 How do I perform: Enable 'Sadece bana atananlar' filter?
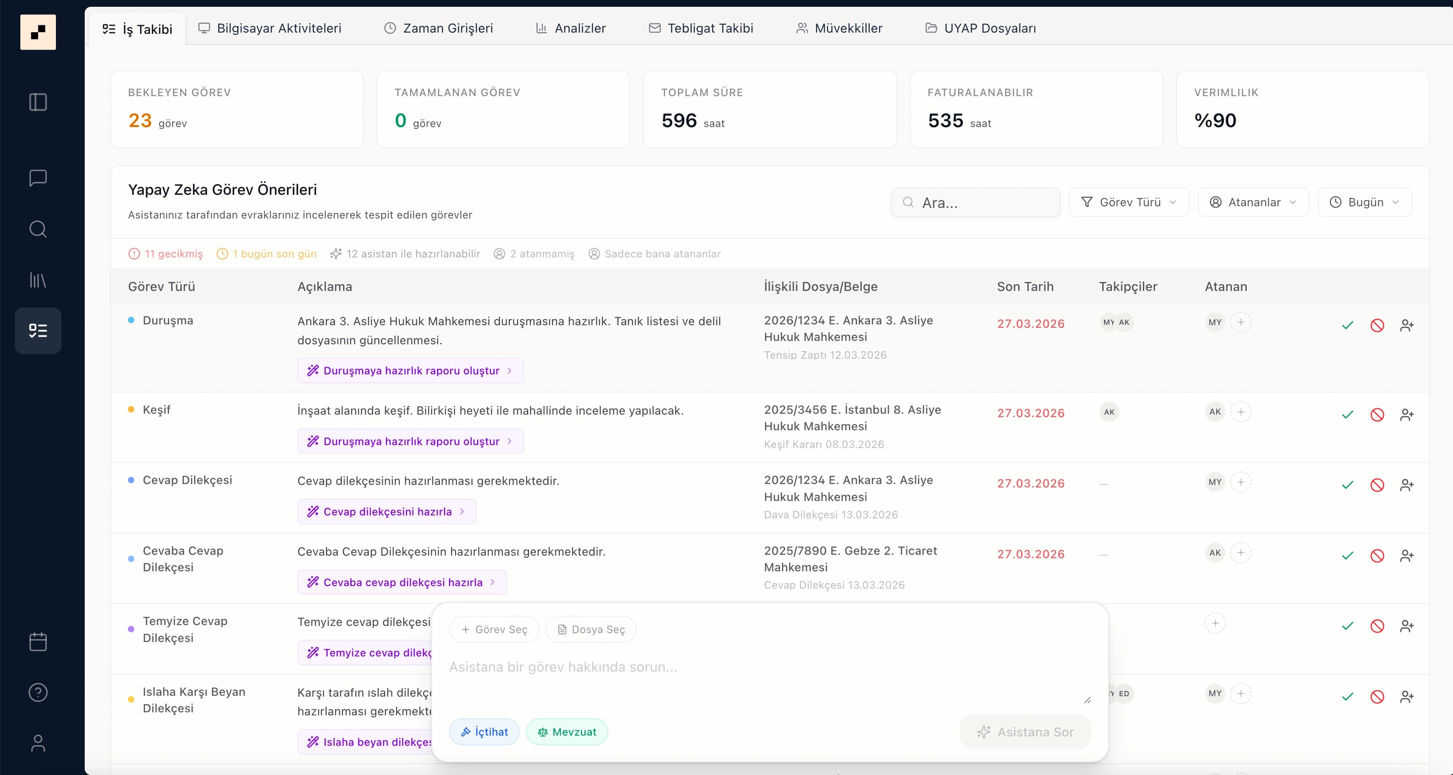(x=654, y=254)
